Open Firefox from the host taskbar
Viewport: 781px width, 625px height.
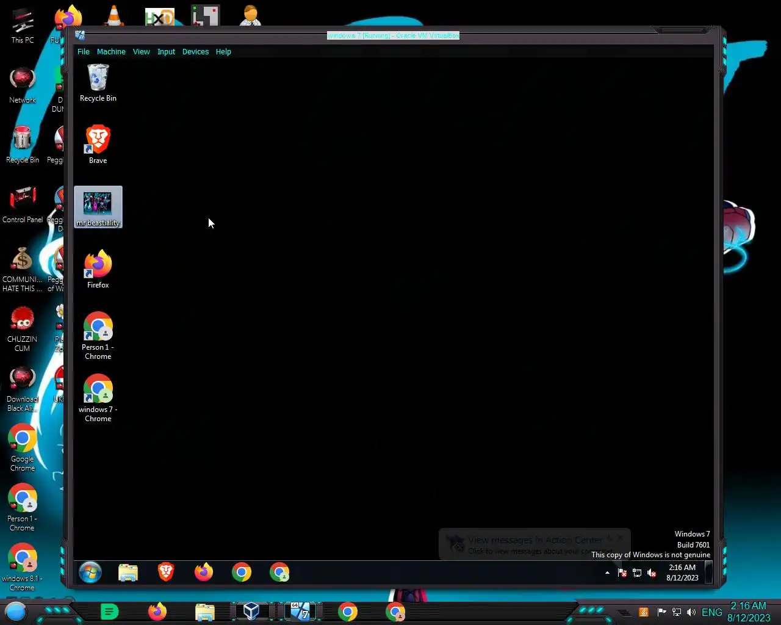157,612
